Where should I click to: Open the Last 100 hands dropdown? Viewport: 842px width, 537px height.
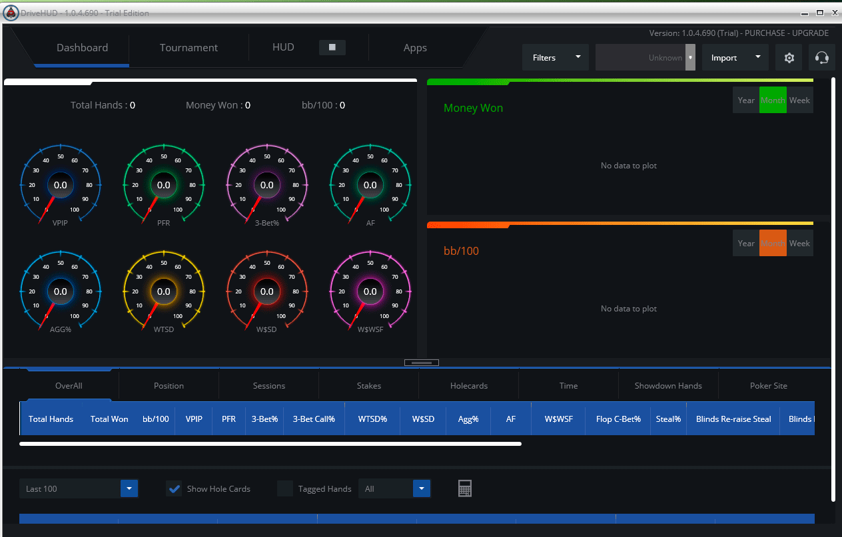click(x=129, y=488)
